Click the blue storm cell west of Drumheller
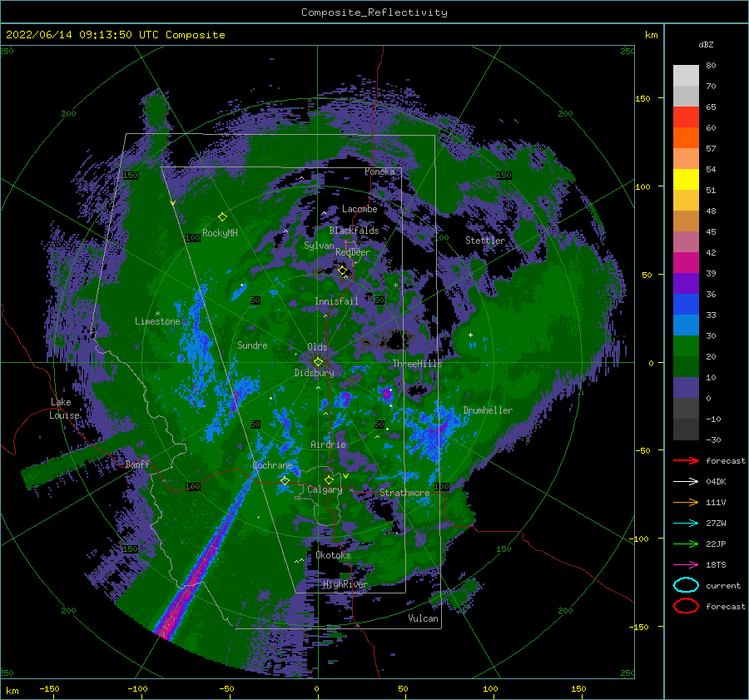Screen dimensions: 749x700 pyautogui.click(x=433, y=433)
